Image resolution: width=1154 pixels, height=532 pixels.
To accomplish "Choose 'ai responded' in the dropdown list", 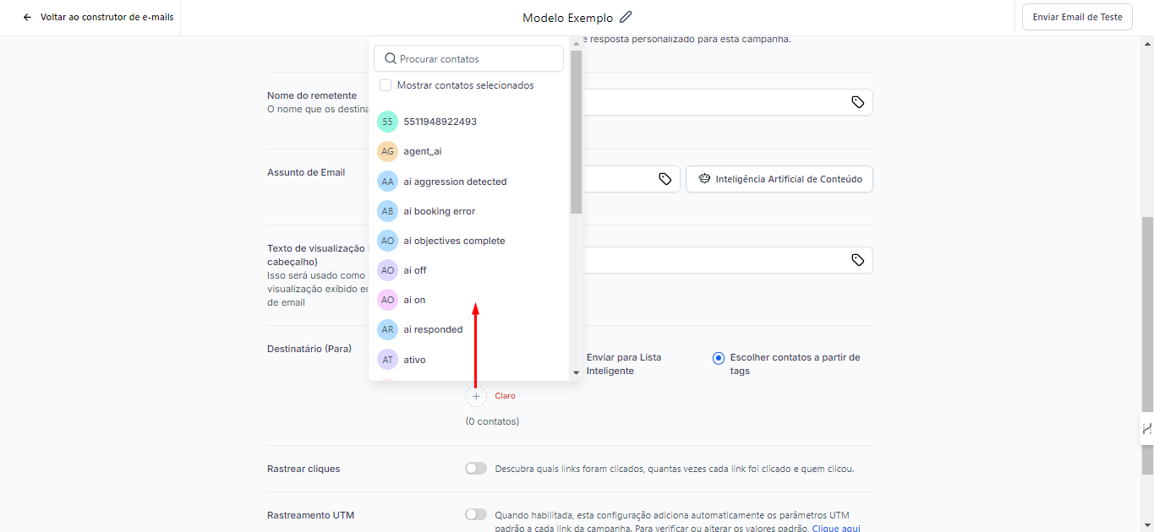I will point(433,329).
